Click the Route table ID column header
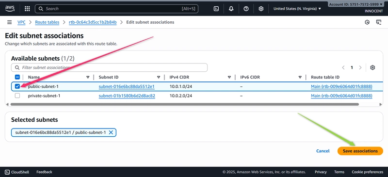The image size is (388, 177). tap(325, 77)
